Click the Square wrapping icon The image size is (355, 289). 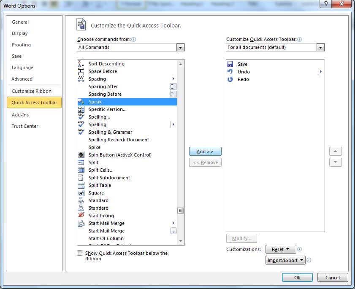81,193
